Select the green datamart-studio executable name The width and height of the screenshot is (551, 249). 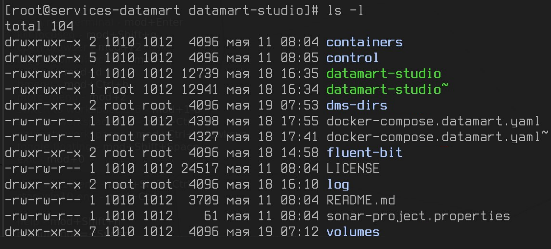click(383, 74)
